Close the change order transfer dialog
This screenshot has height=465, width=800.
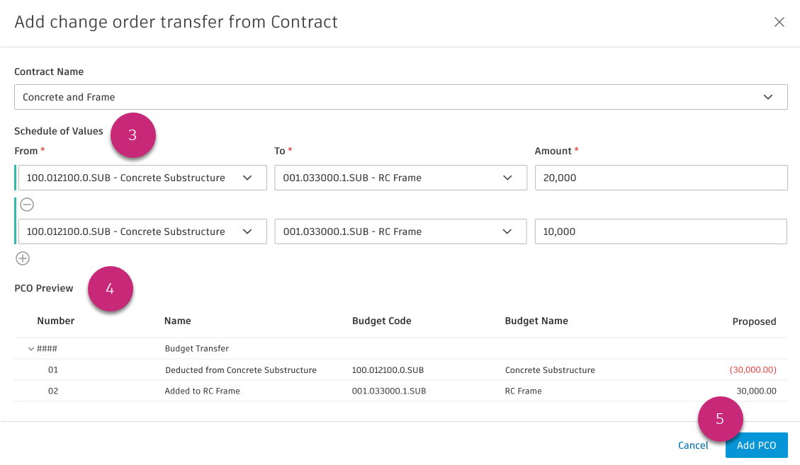pyautogui.click(x=779, y=22)
